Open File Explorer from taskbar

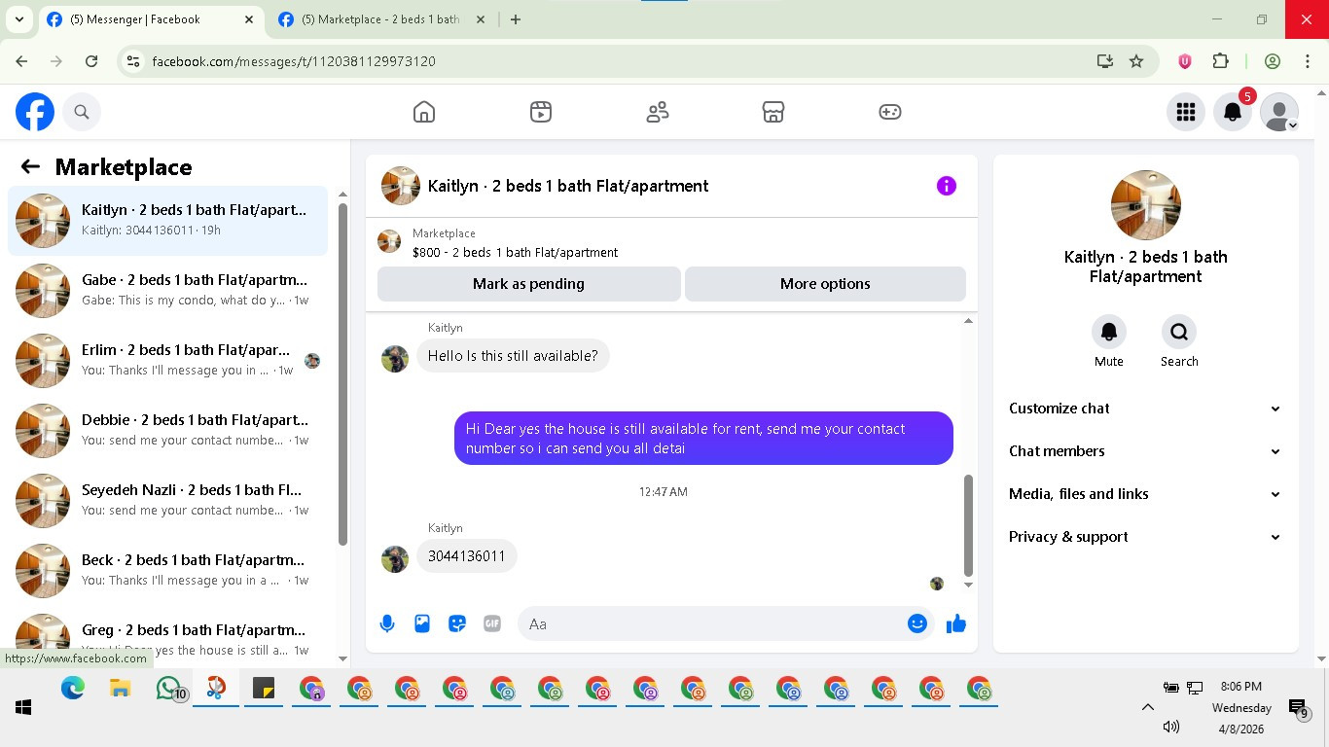coord(121,689)
